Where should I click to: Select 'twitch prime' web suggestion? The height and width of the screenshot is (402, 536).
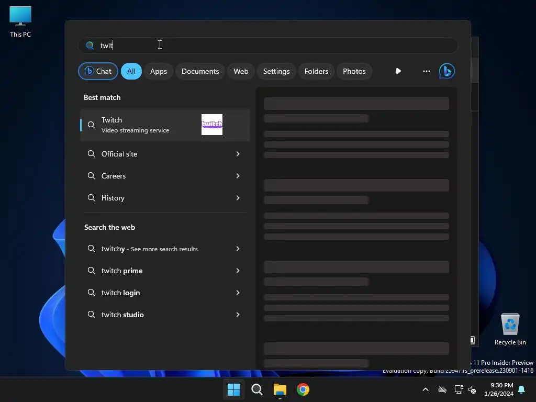[165, 271]
